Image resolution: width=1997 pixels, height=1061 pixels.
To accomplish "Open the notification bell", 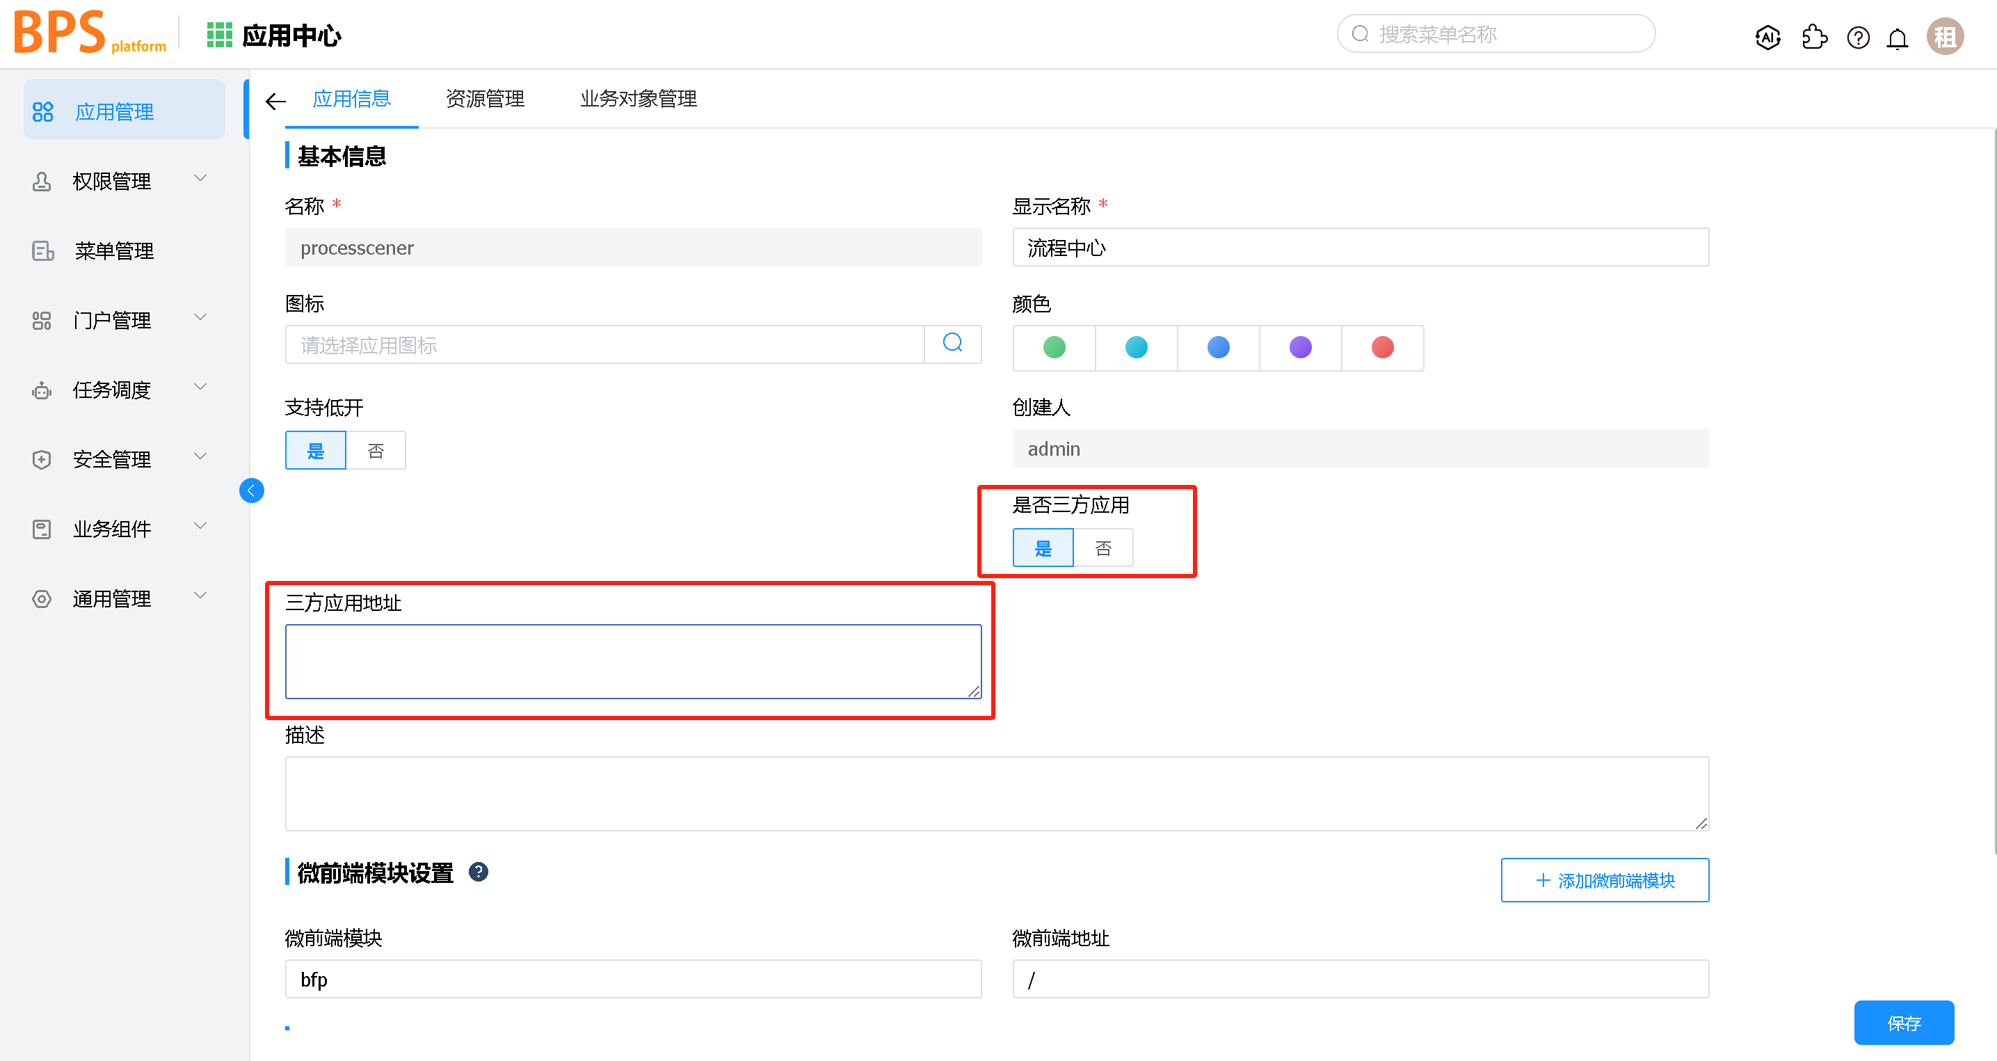I will pyautogui.click(x=1897, y=38).
